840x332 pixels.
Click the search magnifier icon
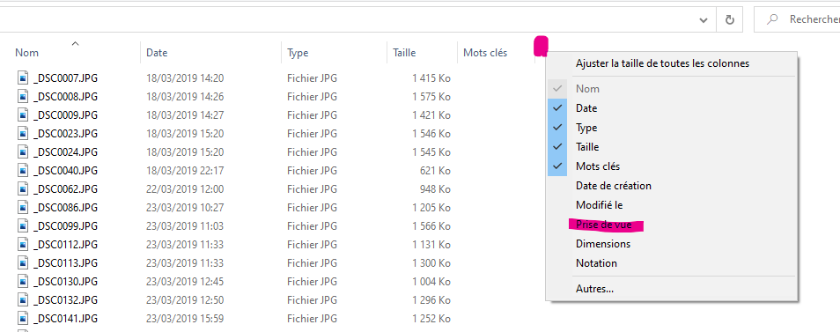[772, 19]
